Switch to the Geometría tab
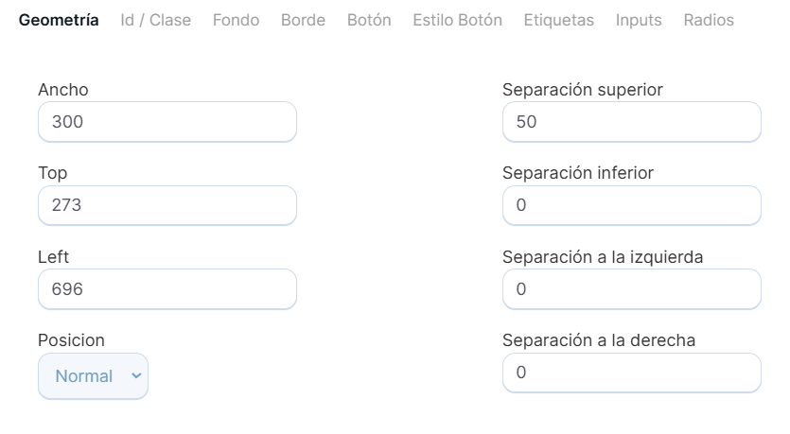Screen dimensions: 790x434 (59, 20)
